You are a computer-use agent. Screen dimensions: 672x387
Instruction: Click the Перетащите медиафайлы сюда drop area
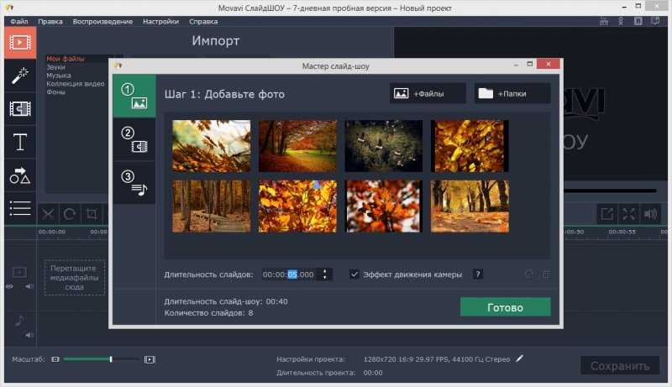pos(75,277)
